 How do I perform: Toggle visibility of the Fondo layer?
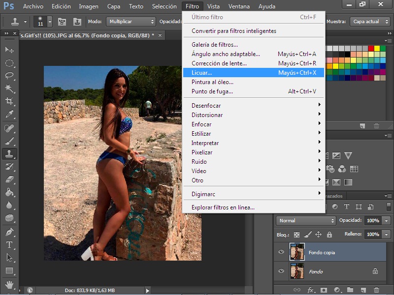point(281,271)
